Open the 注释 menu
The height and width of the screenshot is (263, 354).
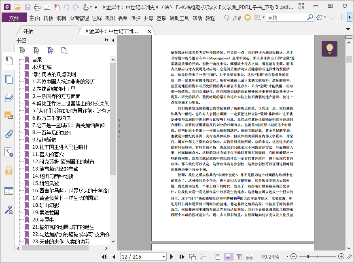click(97, 18)
